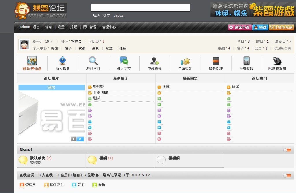Viewport: 296px width, 193px height.
Task: Click the 猴岛-神仙道 game icon
Action: pyautogui.click(x=32, y=61)
